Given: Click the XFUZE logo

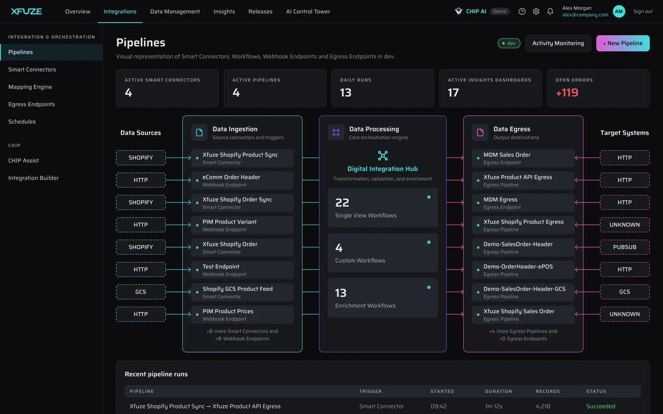Looking at the screenshot, I should tap(26, 12).
